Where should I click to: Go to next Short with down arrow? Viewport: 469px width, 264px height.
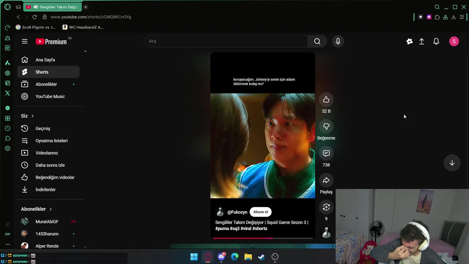pyautogui.click(x=452, y=163)
